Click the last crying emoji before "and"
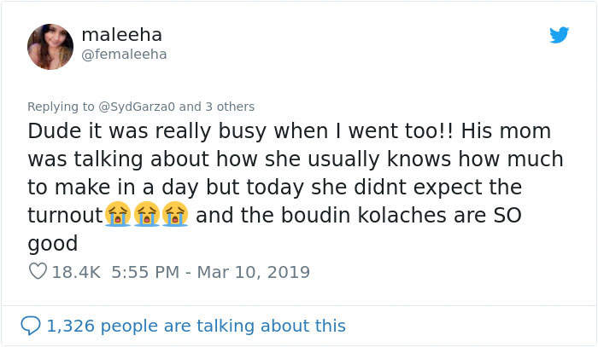The height and width of the screenshot is (347, 598). [174, 215]
